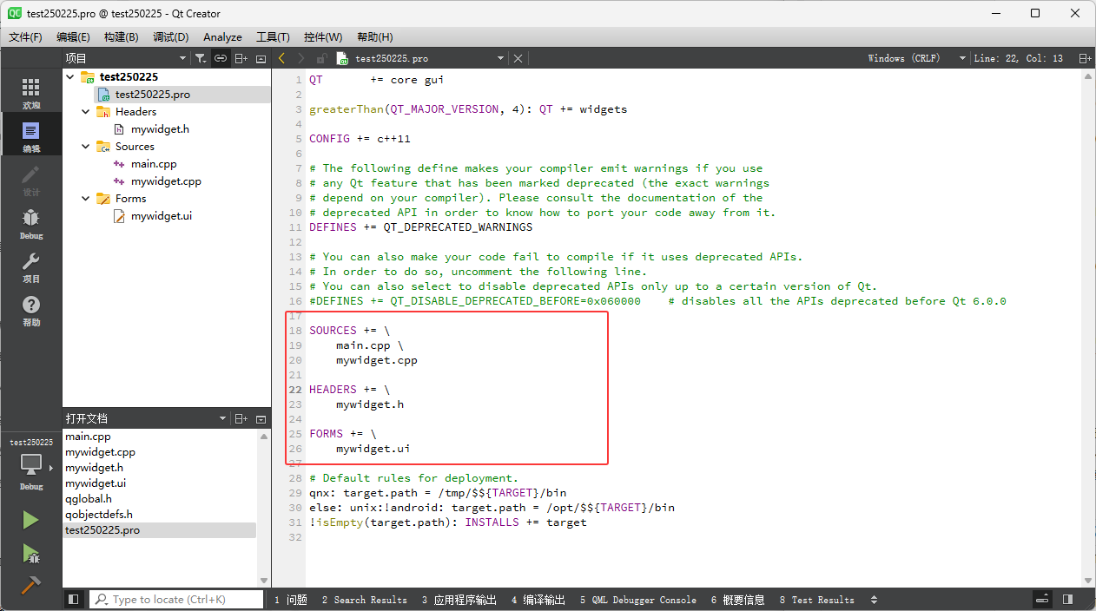Select qglobal.h in open documents list
The height and width of the screenshot is (611, 1096).
tap(89, 499)
